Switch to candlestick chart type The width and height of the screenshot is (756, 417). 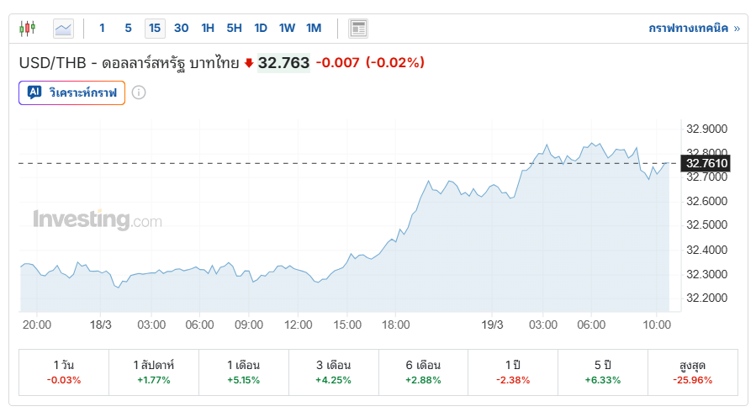(x=28, y=29)
